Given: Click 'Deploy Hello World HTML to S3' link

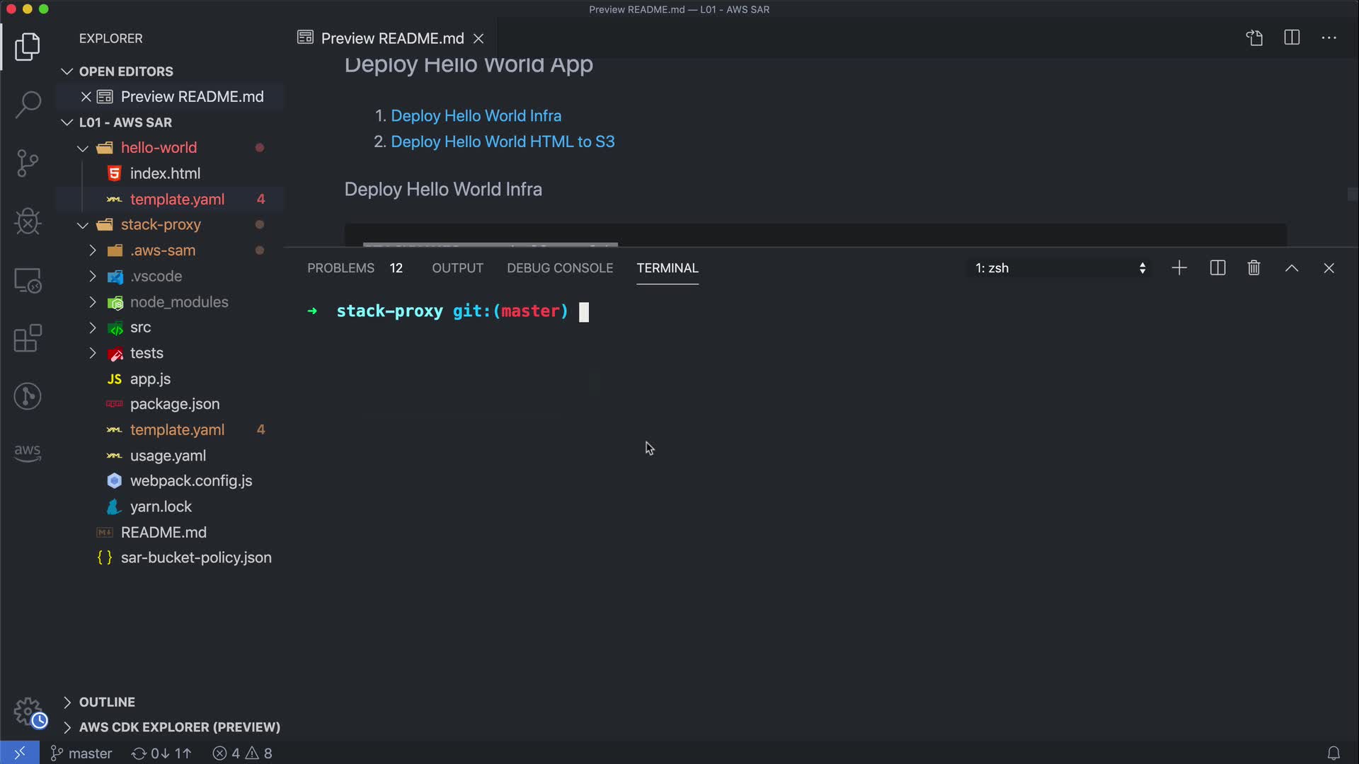Looking at the screenshot, I should (x=503, y=142).
